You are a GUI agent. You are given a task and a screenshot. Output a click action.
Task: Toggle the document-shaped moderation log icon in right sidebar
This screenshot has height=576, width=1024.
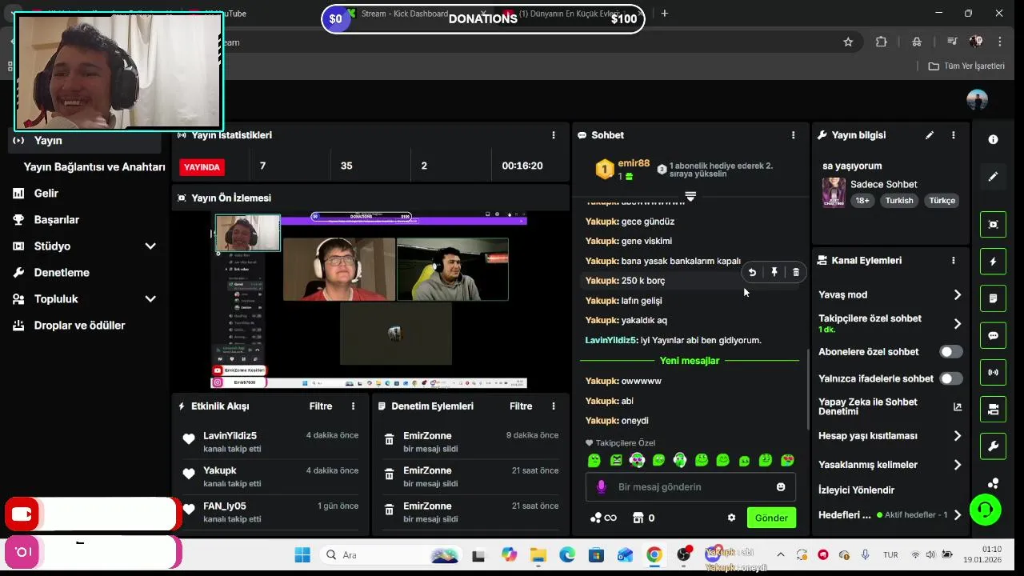(993, 298)
